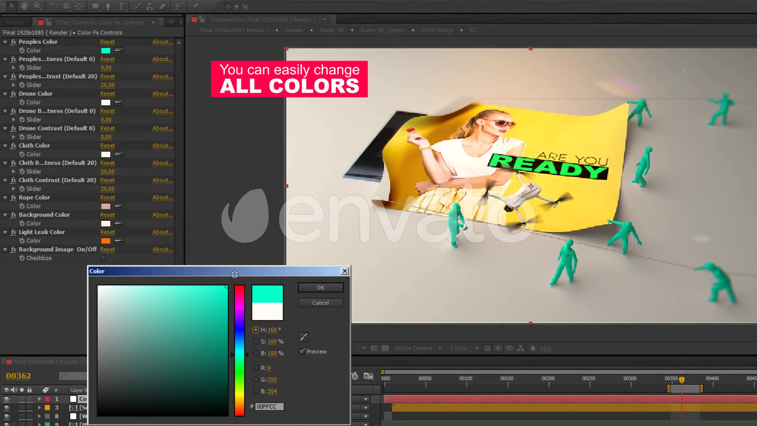The image size is (757, 426).
Task: Click the pen/text tool icon
Action: (107, 6)
